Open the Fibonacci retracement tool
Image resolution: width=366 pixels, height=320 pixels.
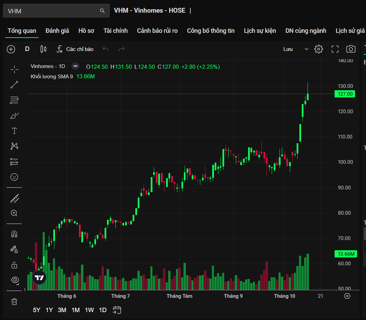[14, 100]
